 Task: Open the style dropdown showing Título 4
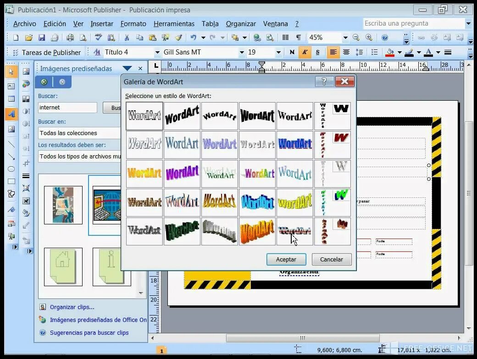(157, 52)
